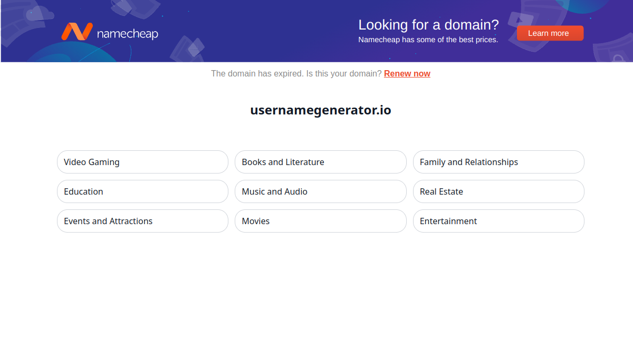The width and height of the screenshot is (633, 356).
Task: Open the Movies category
Action: pos(321,221)
